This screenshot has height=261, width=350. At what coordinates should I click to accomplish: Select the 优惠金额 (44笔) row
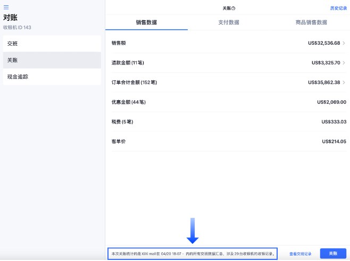(228, 102)
